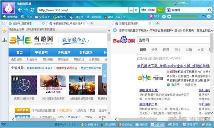Viewport: 214px width, 128px height.
Task: Click 设为默认 set-as-default home icon
Action: [x=181, y=3]
